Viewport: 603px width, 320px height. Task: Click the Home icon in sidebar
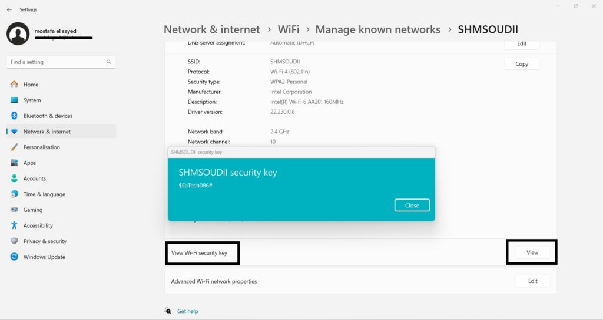pos(14,85)
